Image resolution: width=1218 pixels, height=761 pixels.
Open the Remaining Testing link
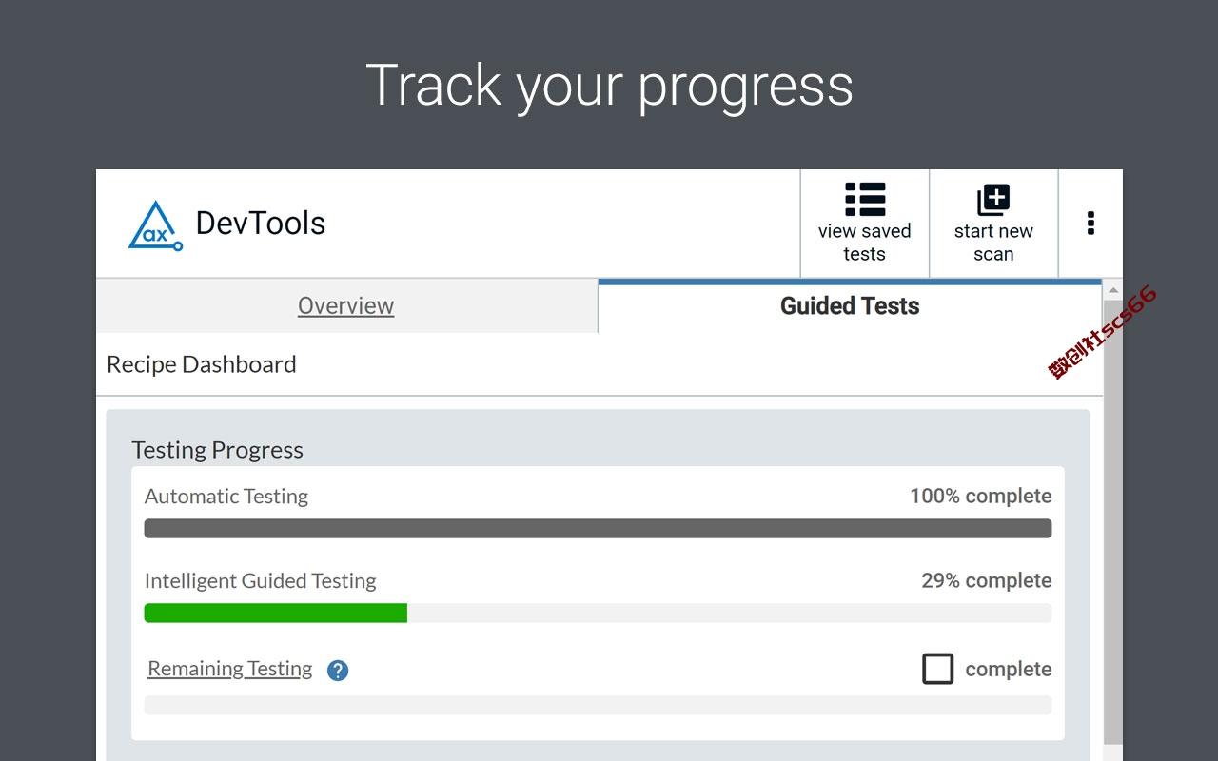(x=230, y=669)
